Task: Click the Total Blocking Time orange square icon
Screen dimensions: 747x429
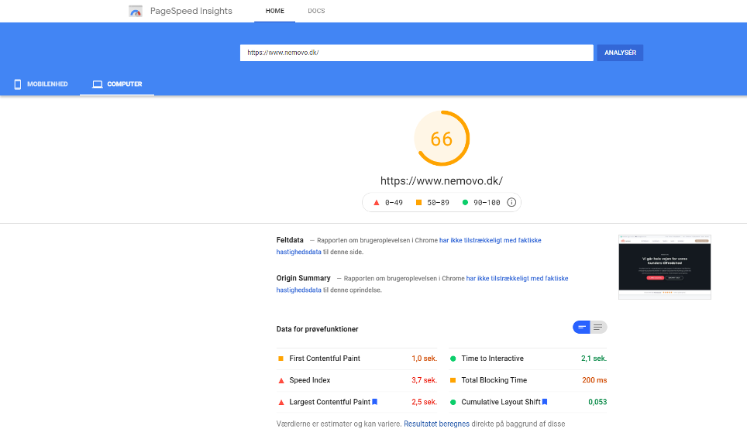Action: coord(453,380)
